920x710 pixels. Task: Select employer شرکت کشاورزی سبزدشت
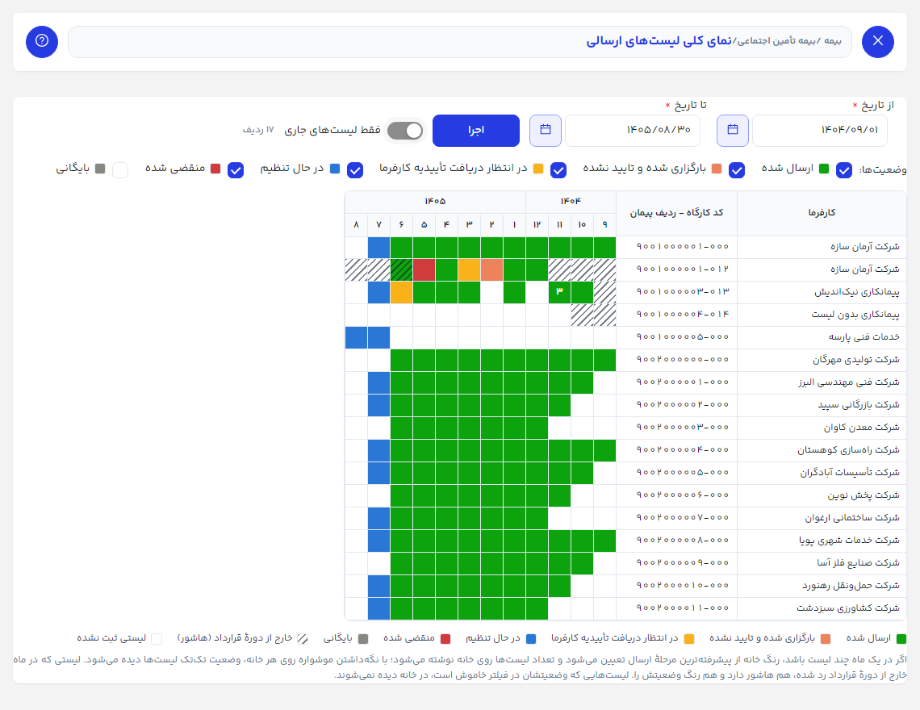848,608
